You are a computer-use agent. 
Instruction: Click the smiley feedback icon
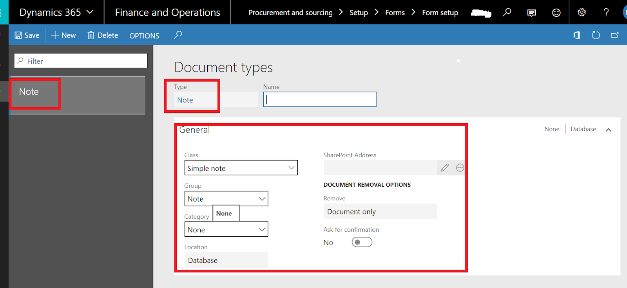[x=556, y=13]
